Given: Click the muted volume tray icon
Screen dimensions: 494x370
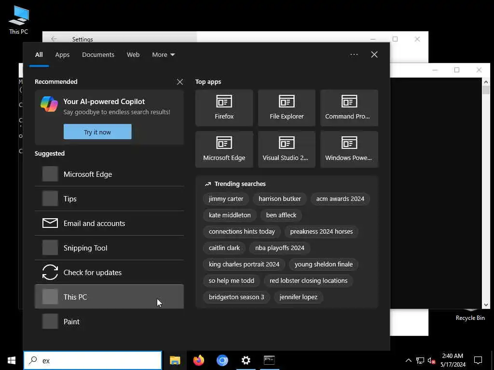Looking at the screenshot, I should pyautogui.click(x=431, y=360).
